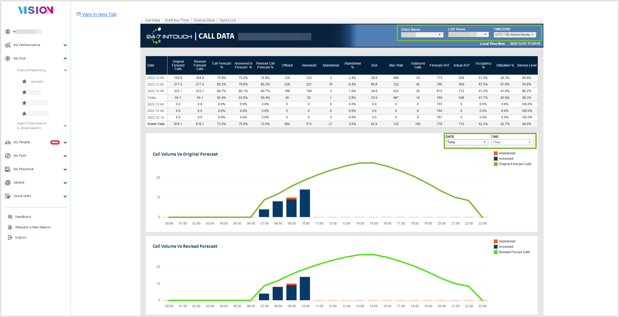619x317 pixels.
Task: Click the My Path compass icon
Action: [8, 156]
